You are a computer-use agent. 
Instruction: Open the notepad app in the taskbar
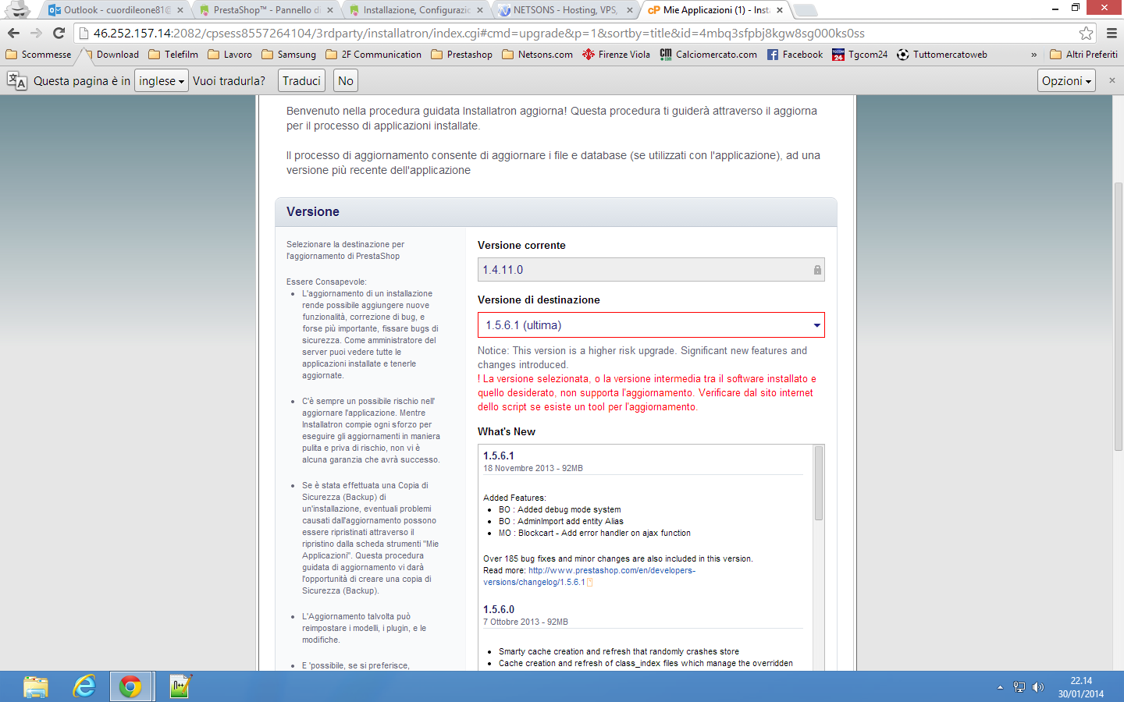pyautogui.click(x=180, y=686)
